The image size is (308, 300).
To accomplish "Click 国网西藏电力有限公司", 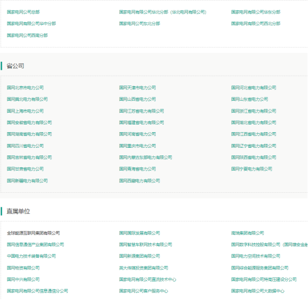I will 139,181.
